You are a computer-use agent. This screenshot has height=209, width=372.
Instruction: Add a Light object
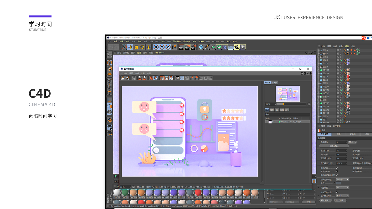click(x=243, y=47)
